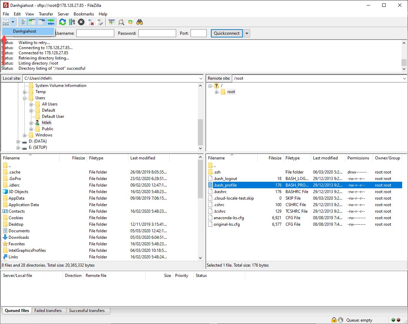Disconnect from the current server
The width and height of the screenshot is (408, 324).
point(91,22)
